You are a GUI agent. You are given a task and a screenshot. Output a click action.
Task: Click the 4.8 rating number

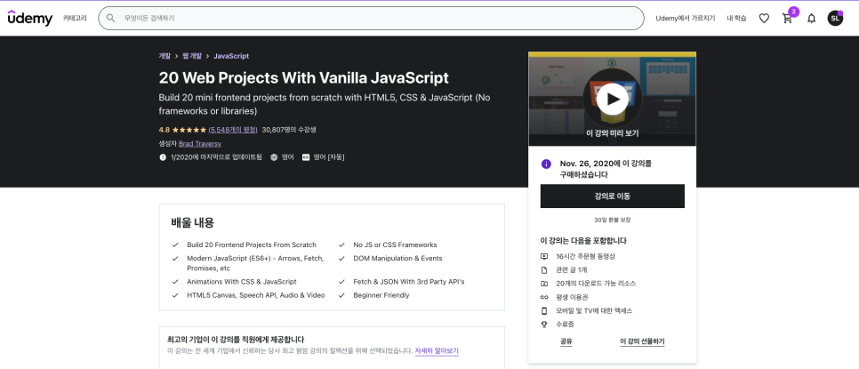tap(165, 130)
